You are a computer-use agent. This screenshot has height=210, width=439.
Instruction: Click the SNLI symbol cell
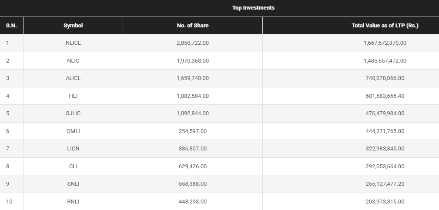click(73, 184)
